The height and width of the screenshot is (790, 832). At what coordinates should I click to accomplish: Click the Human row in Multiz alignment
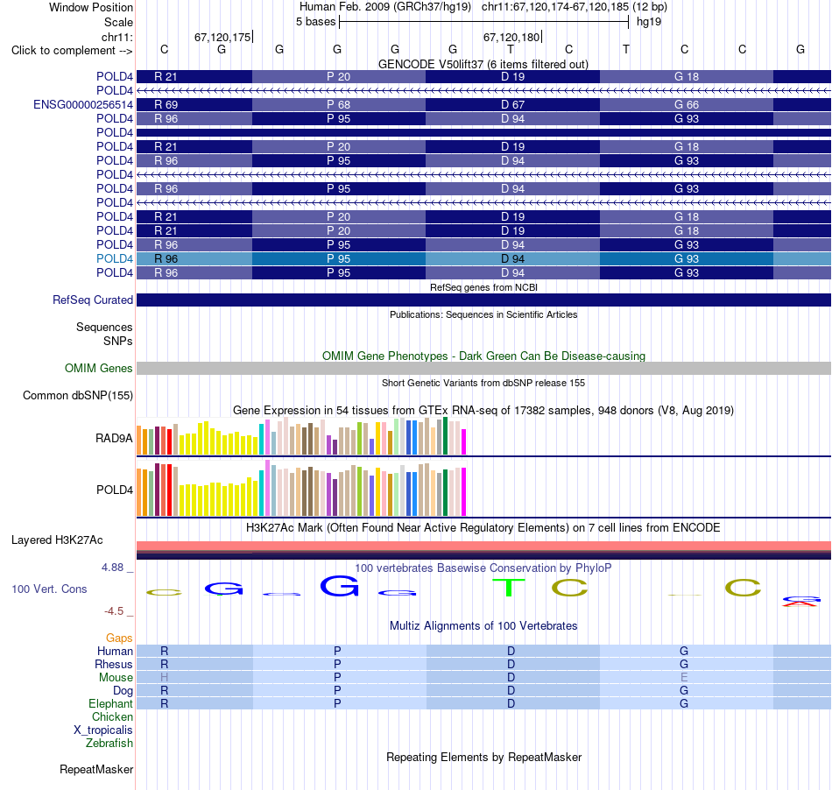click(483, 651)
